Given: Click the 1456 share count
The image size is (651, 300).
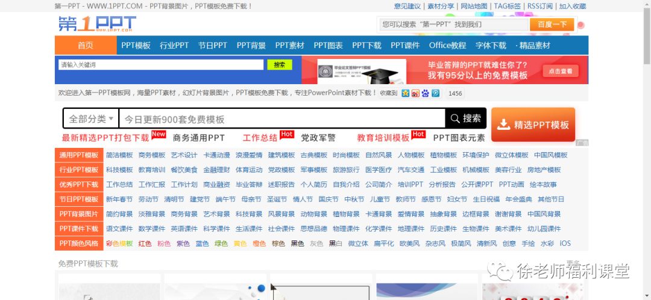Looking at the screenshot, I should point(455,93).
